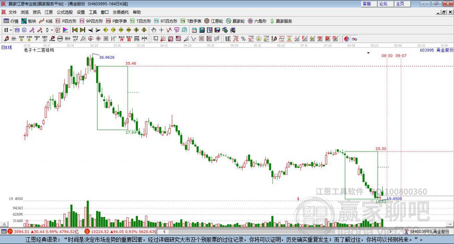Click the small black chart dropdown triangle
The image size is (454, 244).
point(368,53)
